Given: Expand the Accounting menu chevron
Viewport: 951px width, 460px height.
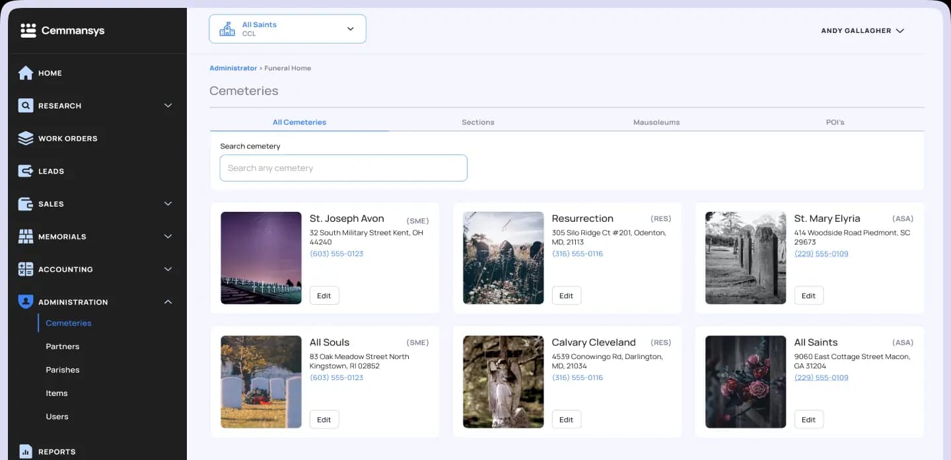Looking at the screenshot, I should pos(168,269).
